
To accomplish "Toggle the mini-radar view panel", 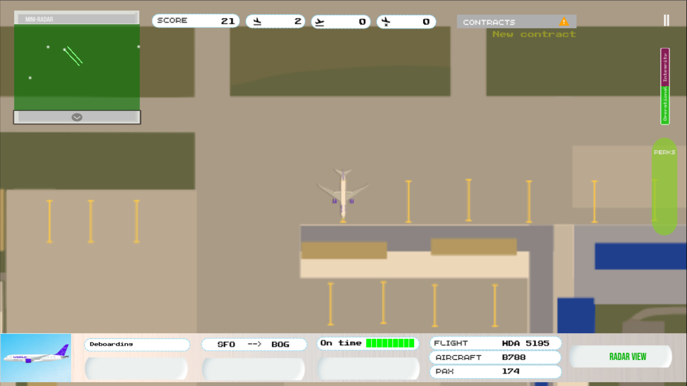I will (x=76, y=68).
